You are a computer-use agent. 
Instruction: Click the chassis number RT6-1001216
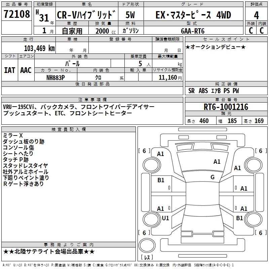click(226, 107)
